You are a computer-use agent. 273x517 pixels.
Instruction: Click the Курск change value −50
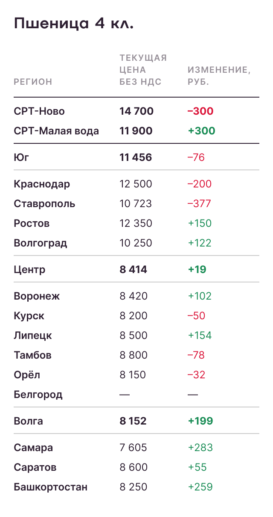196,316
